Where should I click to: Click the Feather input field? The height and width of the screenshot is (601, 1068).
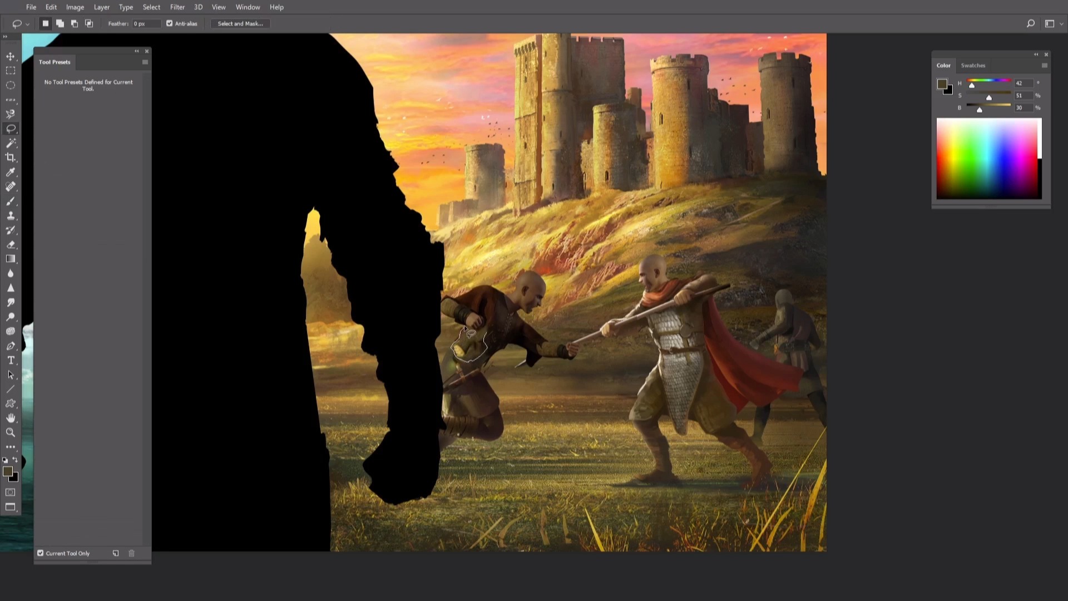pos(146,23)
